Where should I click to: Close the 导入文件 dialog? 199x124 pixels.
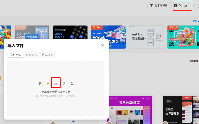click(x=103, y=45)
